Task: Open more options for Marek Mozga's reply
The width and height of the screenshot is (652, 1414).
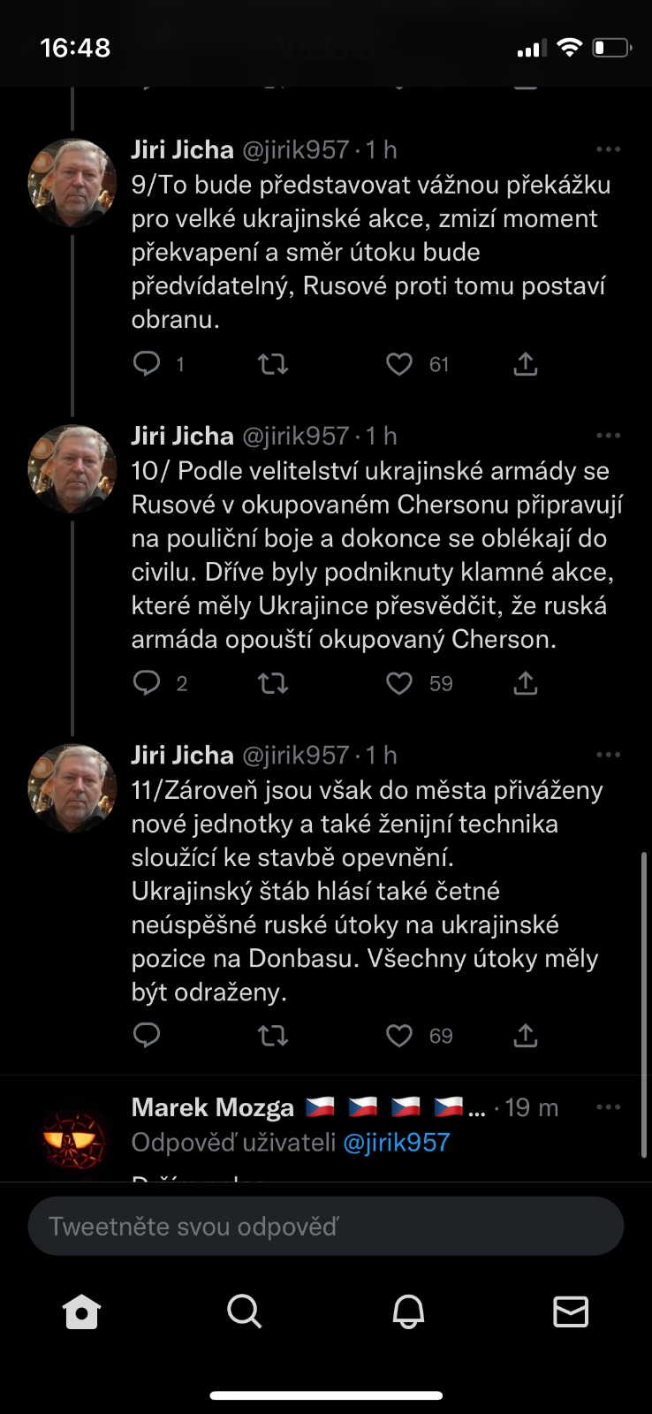Action: point(609,1107)
